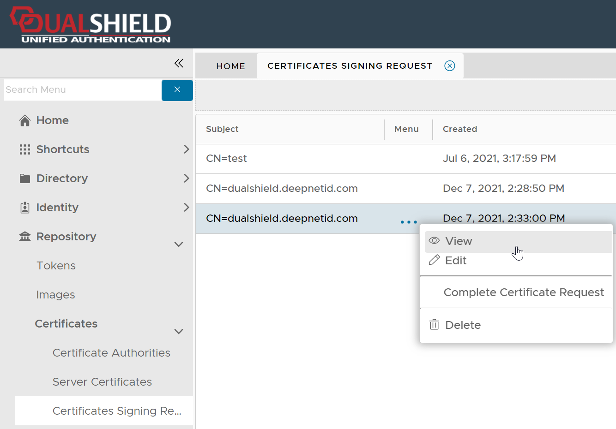Viewport: 616px width, 429px height.
Task: Expand the Identity submenu arrow
Action: pyautogui.click(x=186, y=208)
